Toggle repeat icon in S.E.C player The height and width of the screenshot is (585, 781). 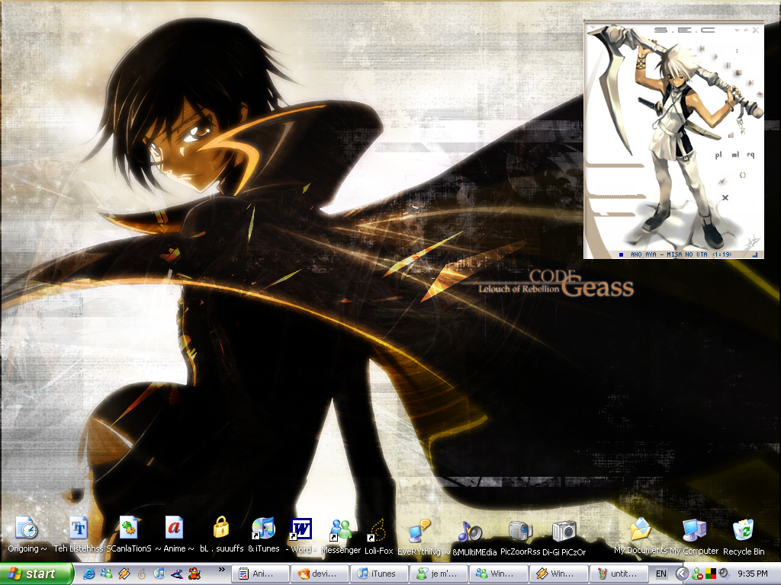click(743, 175)
